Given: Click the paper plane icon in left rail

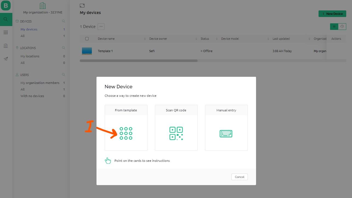Looking at the screenshot, I should tap(6, 59).
